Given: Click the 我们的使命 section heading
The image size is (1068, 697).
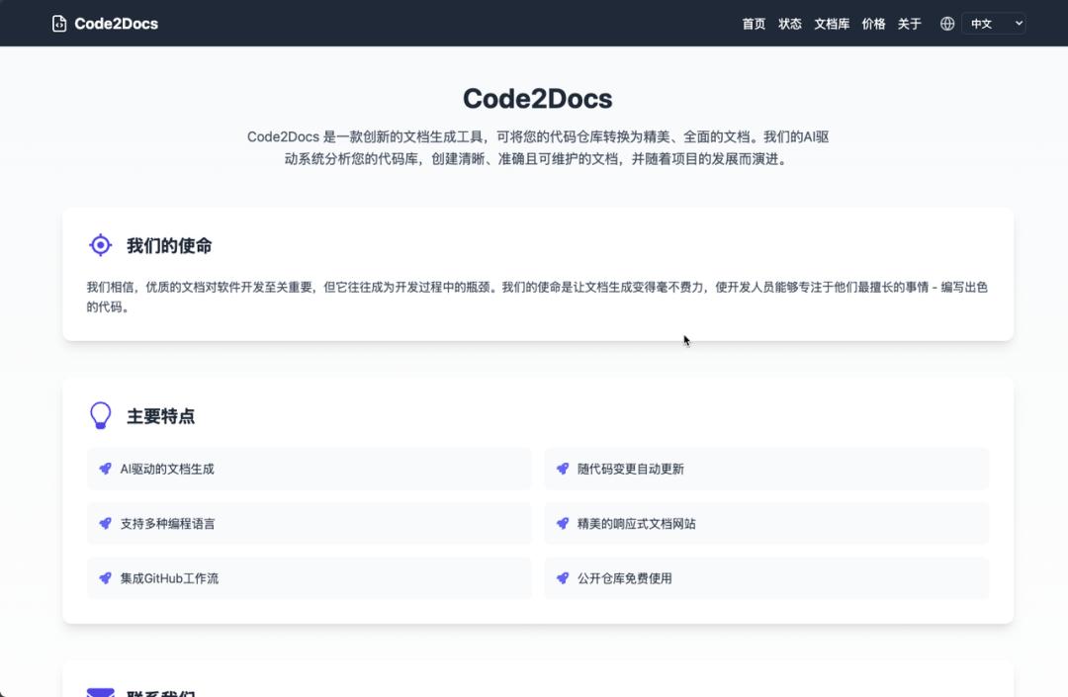Looking at the screenshot, I should pos(169,246).
